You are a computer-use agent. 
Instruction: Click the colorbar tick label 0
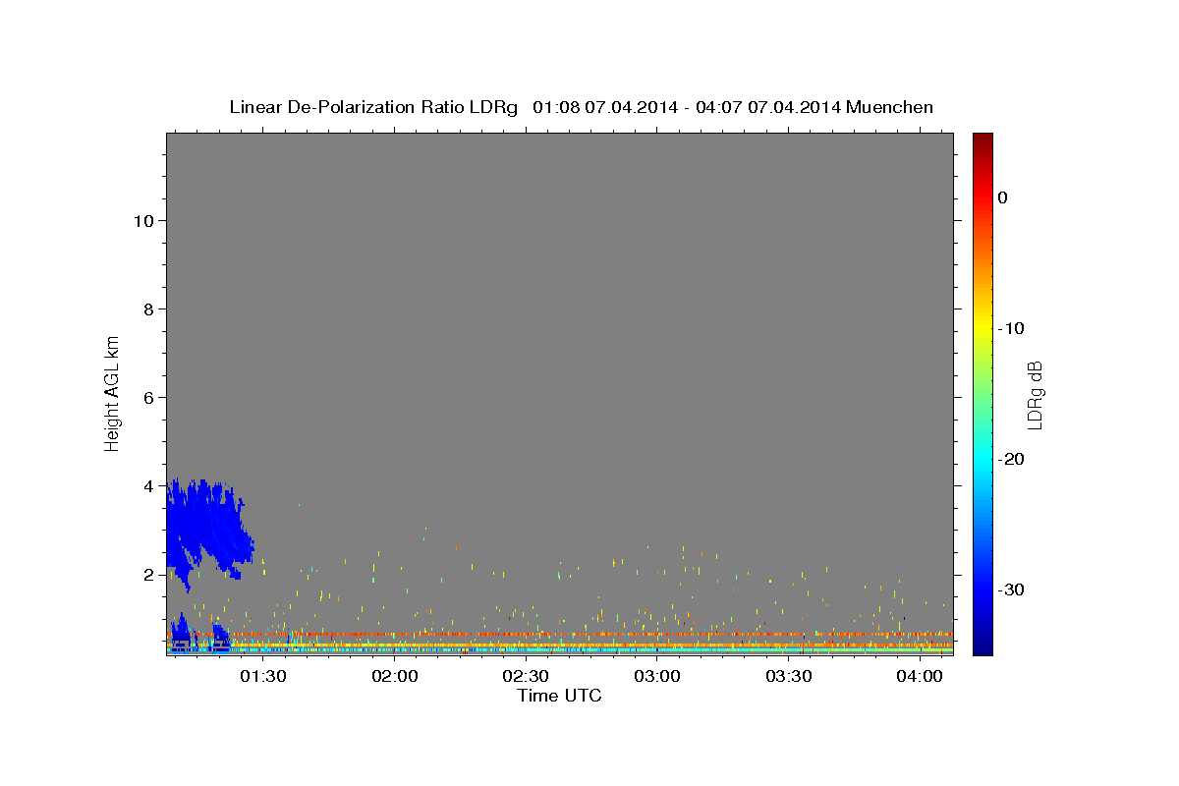click(x=1002, y=197)
